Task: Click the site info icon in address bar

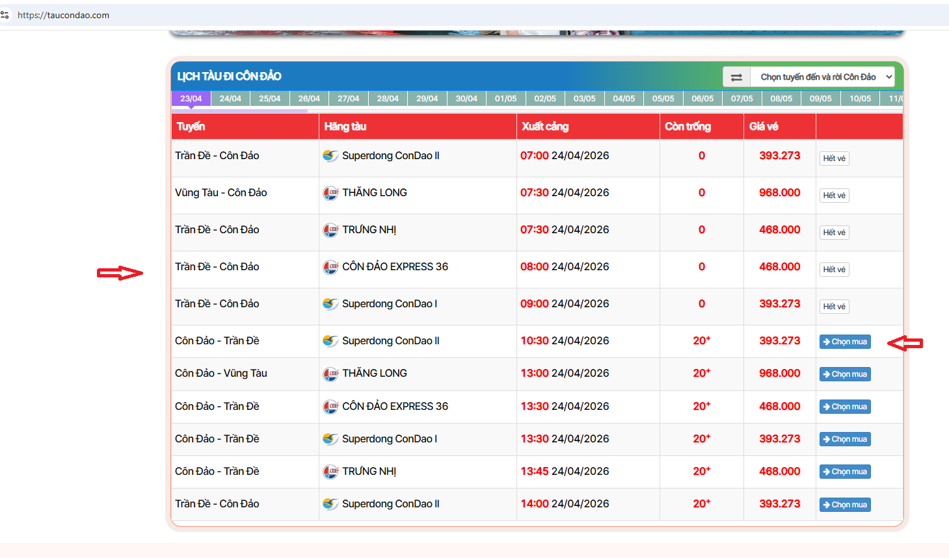Action: coord(5,15)
